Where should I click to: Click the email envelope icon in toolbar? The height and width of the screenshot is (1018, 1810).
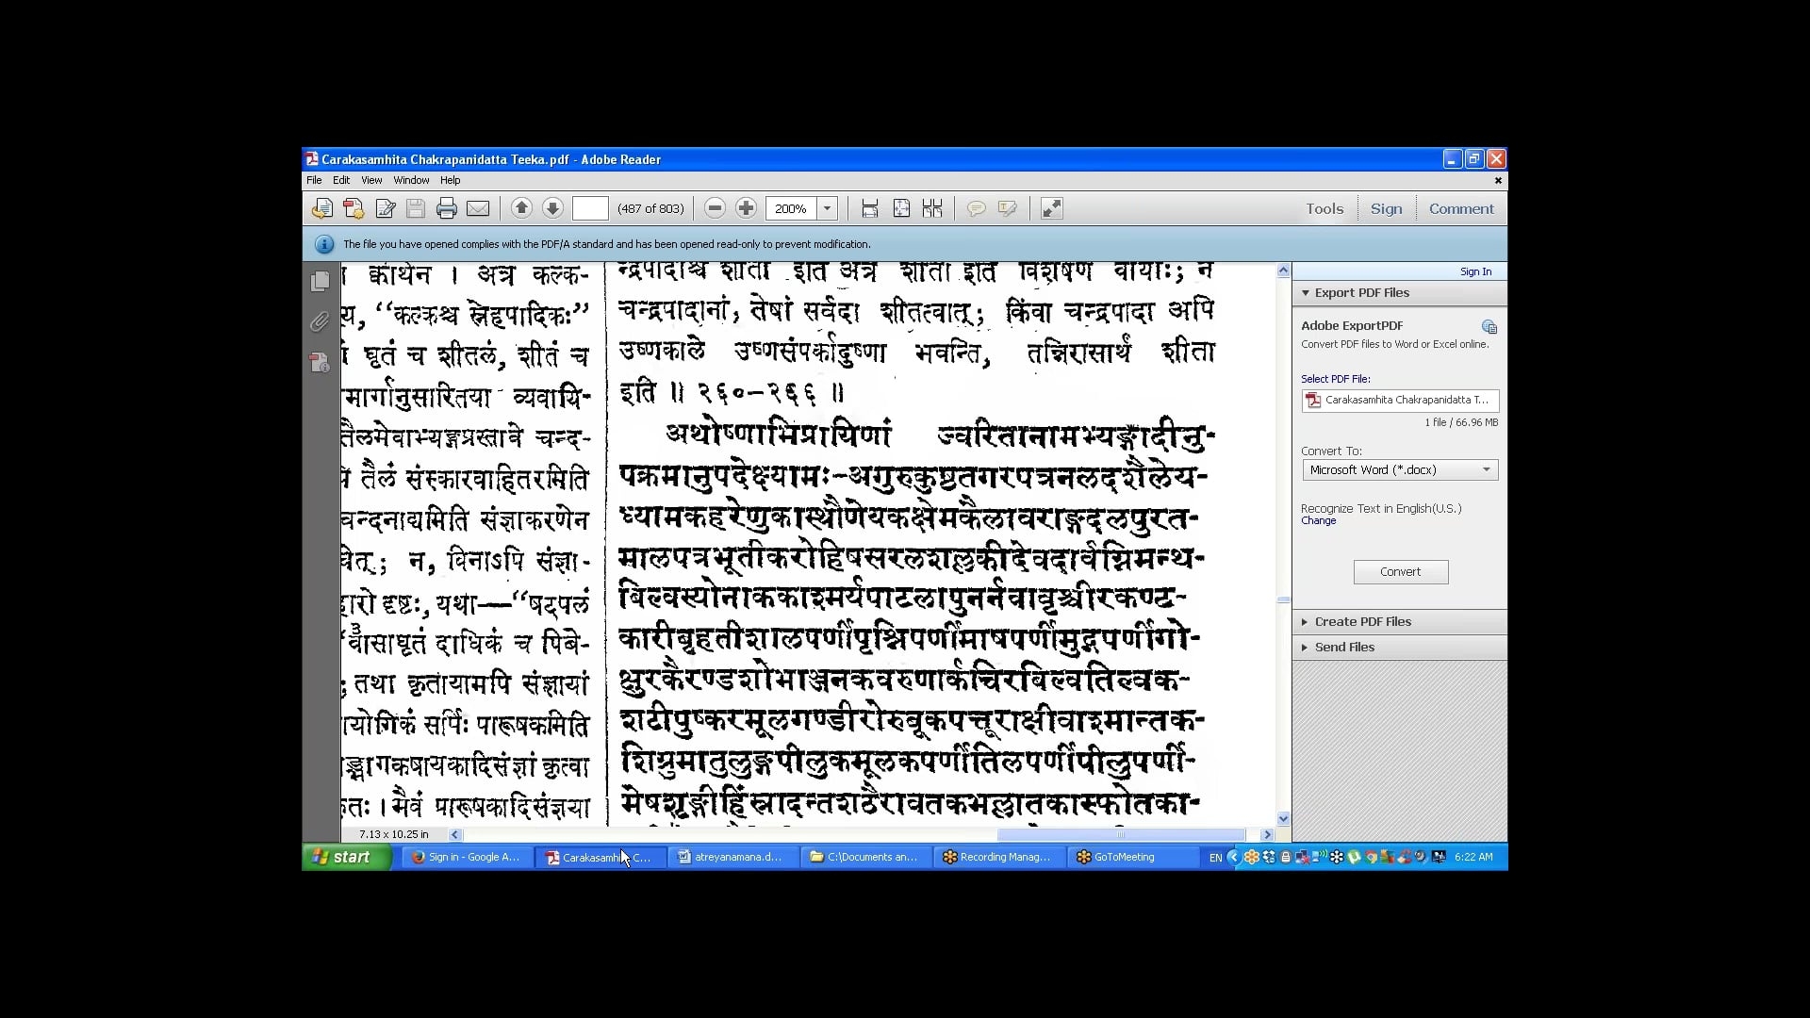[478, 208]
